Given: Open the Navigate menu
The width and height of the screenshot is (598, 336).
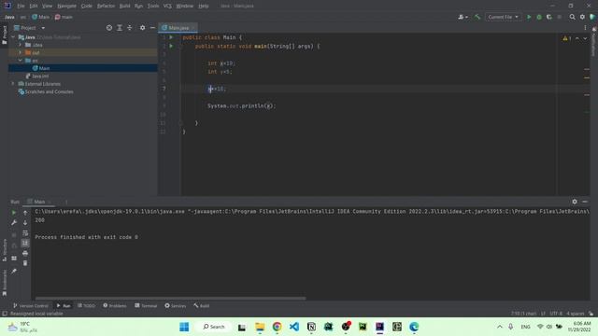Looking at the screenshot, I should click(x=66, y=7).
